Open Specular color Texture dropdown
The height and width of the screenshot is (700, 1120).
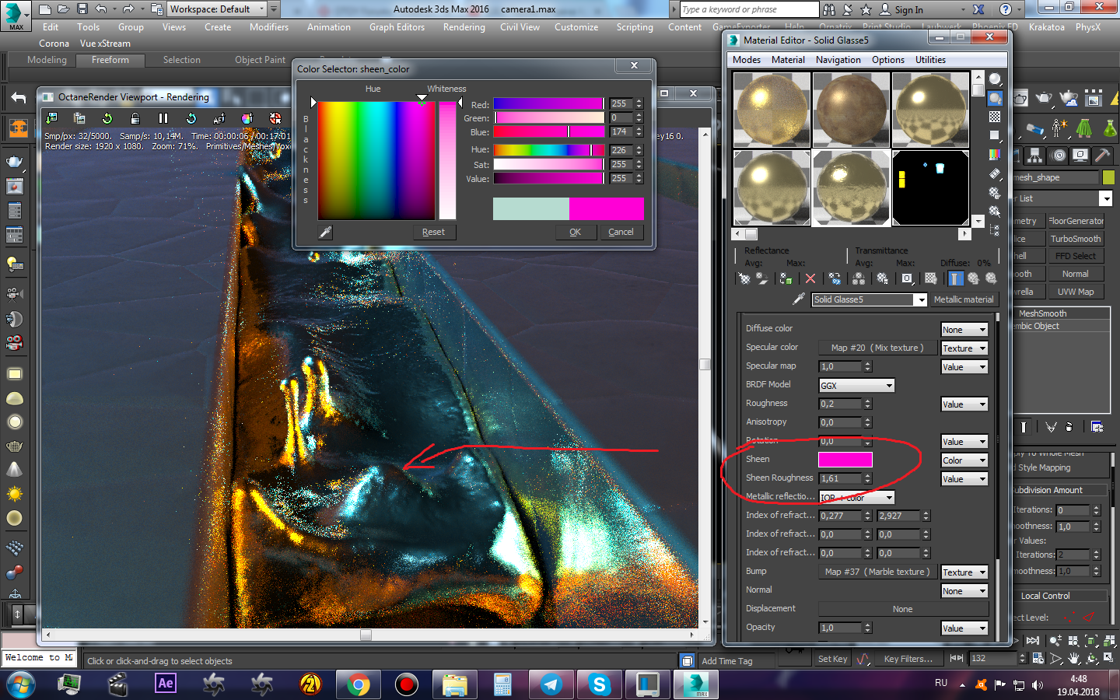(x=964, y=348)
